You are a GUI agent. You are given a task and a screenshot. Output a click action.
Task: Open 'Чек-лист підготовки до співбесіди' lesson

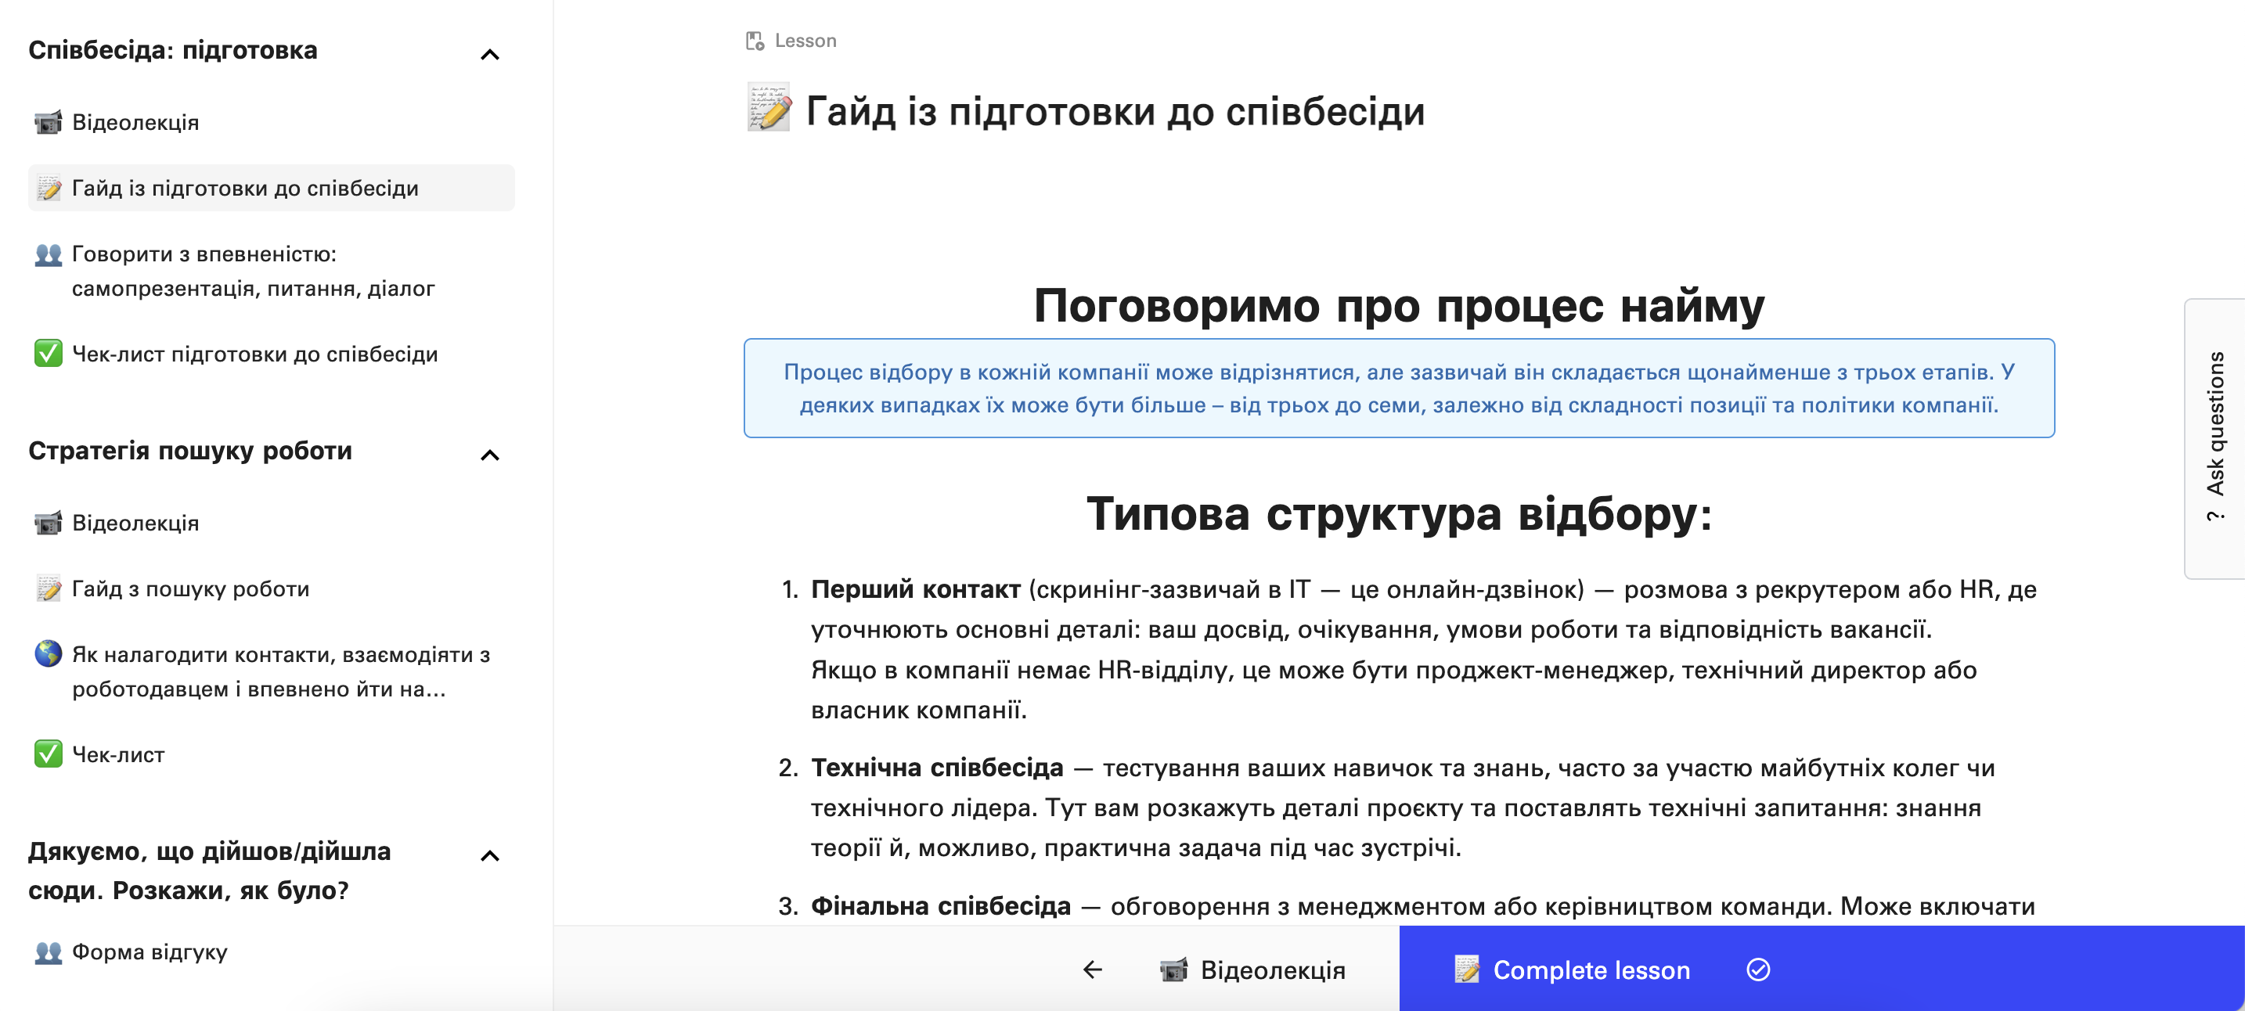point(271,354)
